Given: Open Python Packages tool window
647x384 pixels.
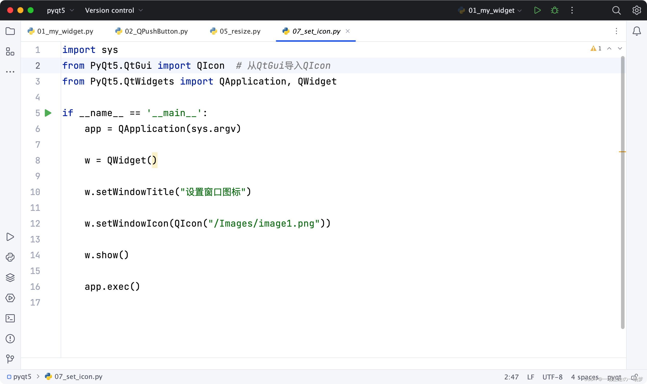Looking at the screenshot, I should (x=10, y=278).
